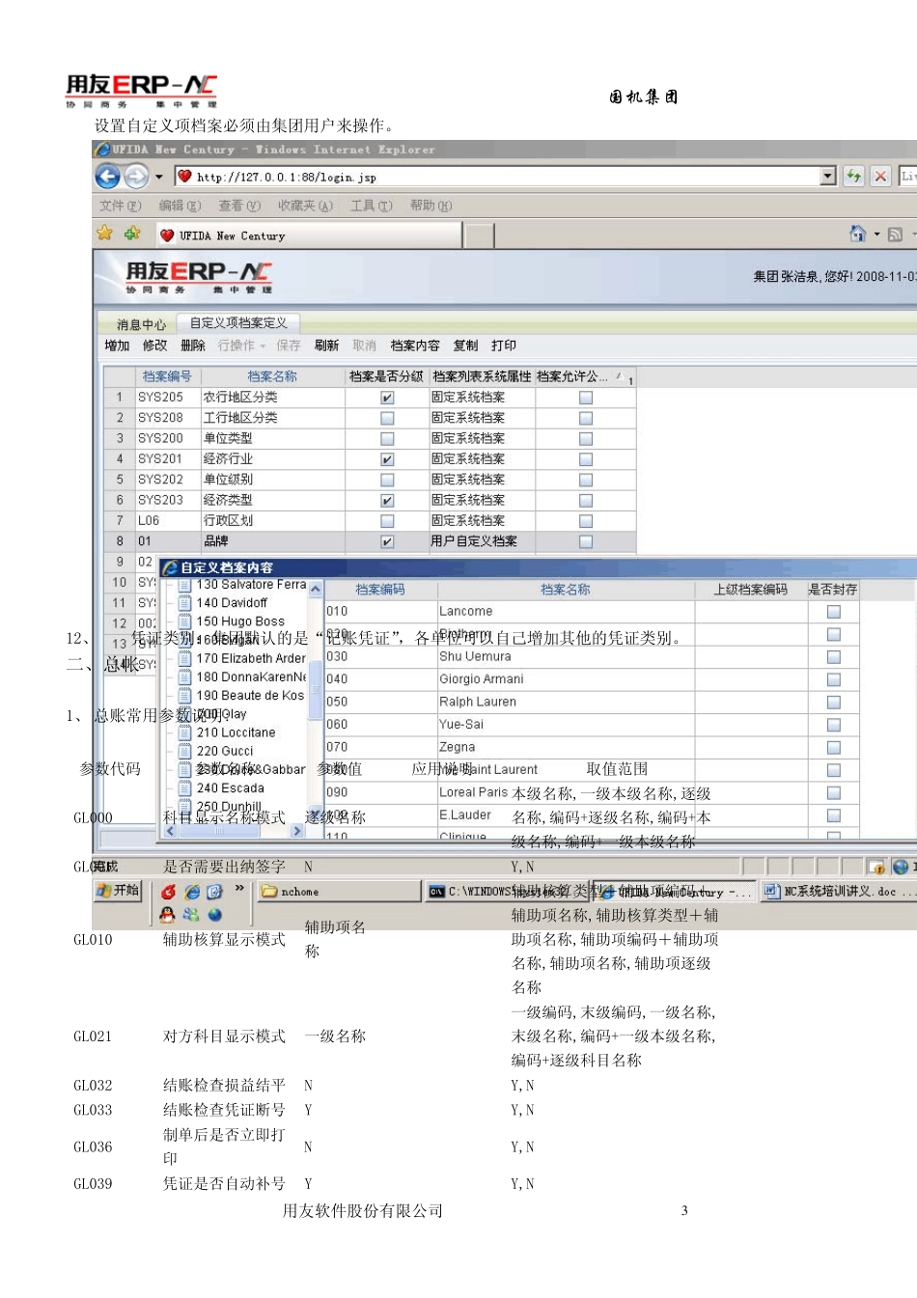Click the 修改 toolbar button
Screen dimensions: 917x1298
click(154, 345)
